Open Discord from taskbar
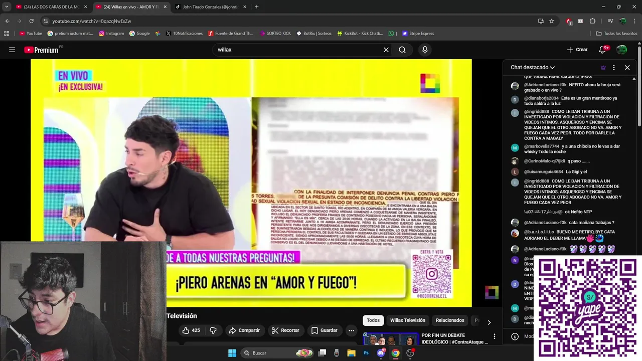 point(381,353)
